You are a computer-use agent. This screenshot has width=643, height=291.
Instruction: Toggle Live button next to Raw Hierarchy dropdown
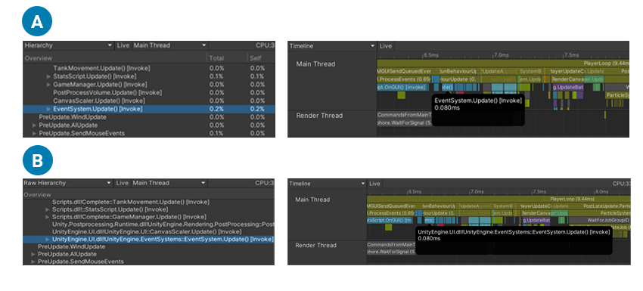[123, 183]
